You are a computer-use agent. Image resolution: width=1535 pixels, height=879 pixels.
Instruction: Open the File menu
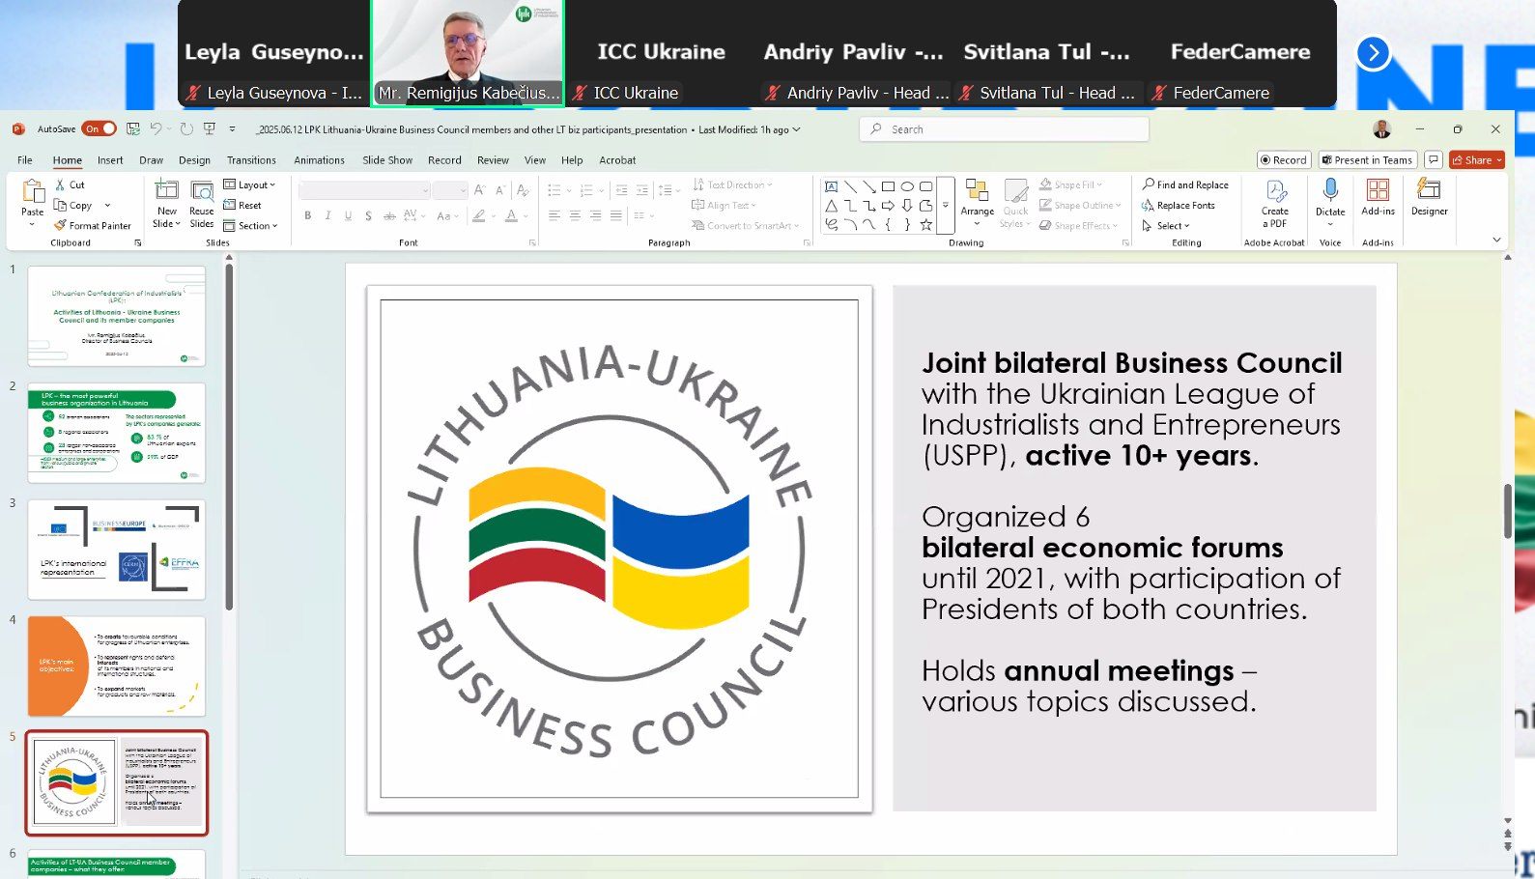point(25,160)
